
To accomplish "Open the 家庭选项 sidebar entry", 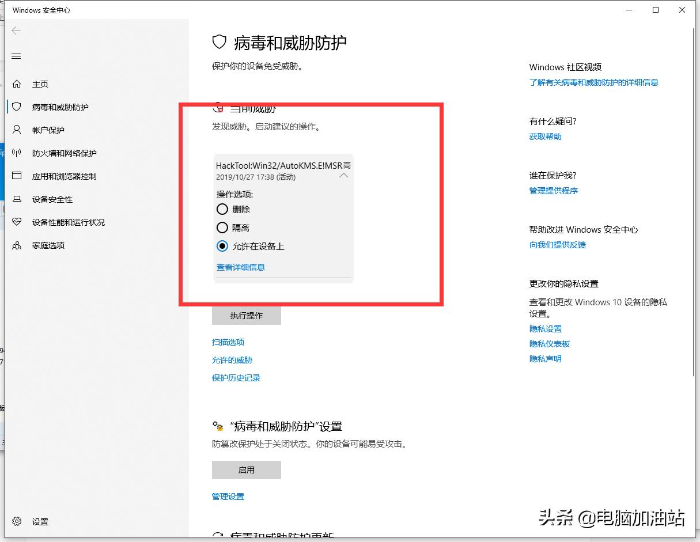I will 16,245.
